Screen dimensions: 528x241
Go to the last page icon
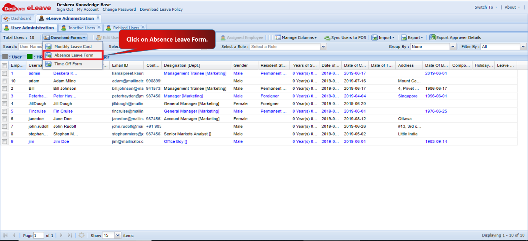(x=70, y=235)
